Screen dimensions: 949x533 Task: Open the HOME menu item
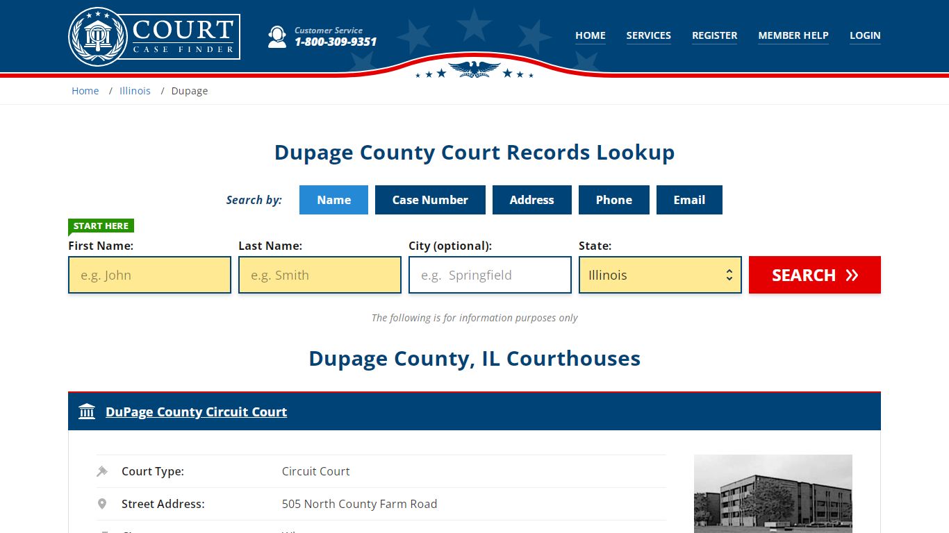point(591,35)
